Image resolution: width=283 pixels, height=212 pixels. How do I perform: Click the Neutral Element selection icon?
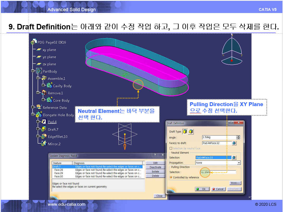coord(234,157)
